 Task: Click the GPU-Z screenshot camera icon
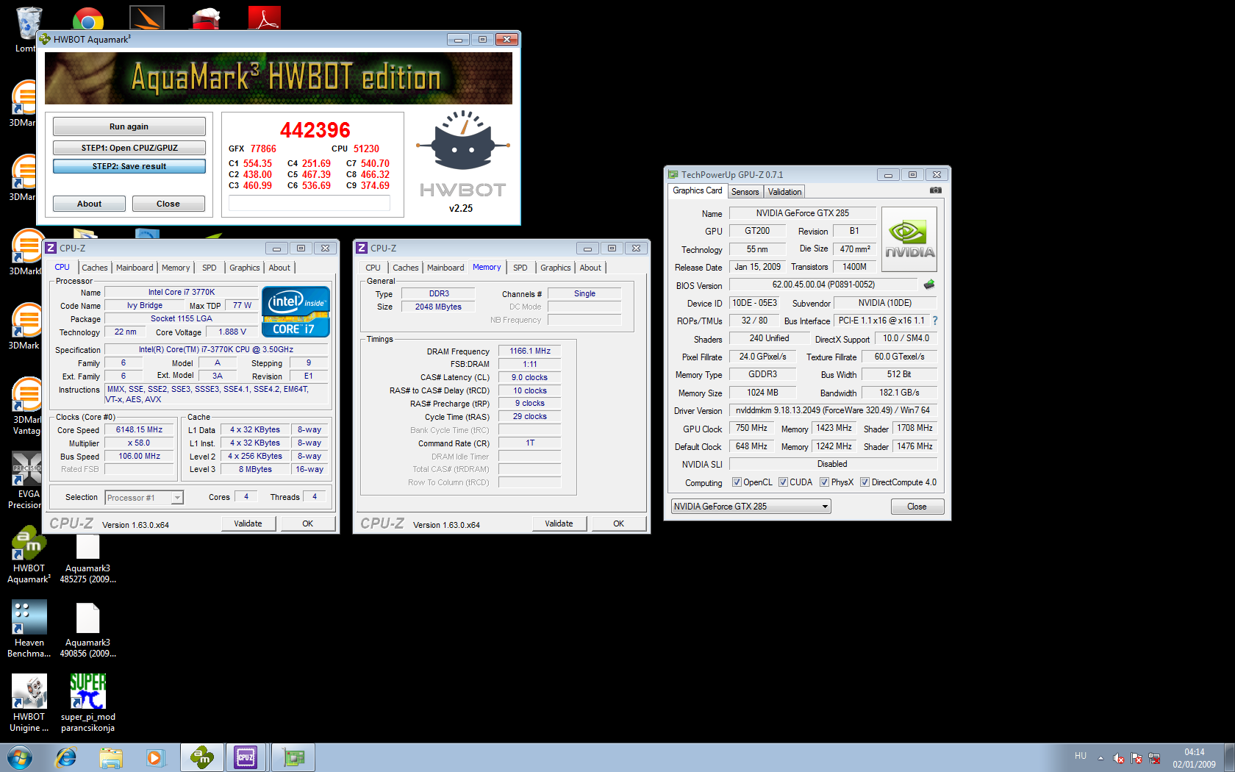point(935,190)
